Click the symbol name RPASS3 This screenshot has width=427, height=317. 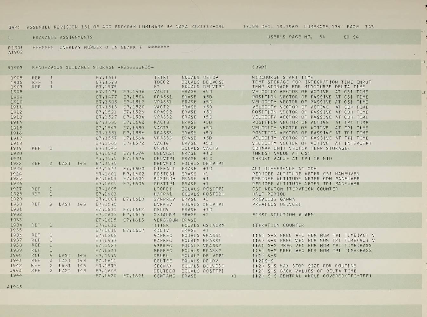tap(163, 133)
